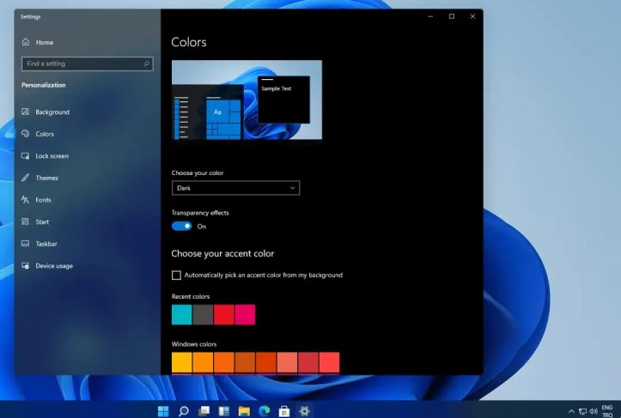The height and width of the screenshot is (418, 621).
Task: Click the Colors page heading
Action: (189, 42)
